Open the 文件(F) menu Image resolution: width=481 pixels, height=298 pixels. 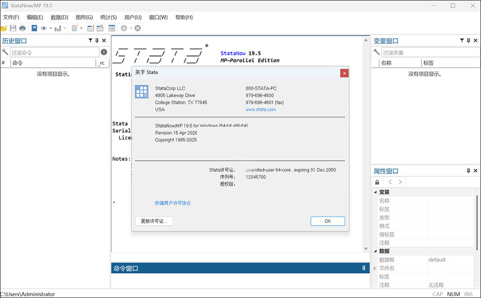tap(11, 17)
